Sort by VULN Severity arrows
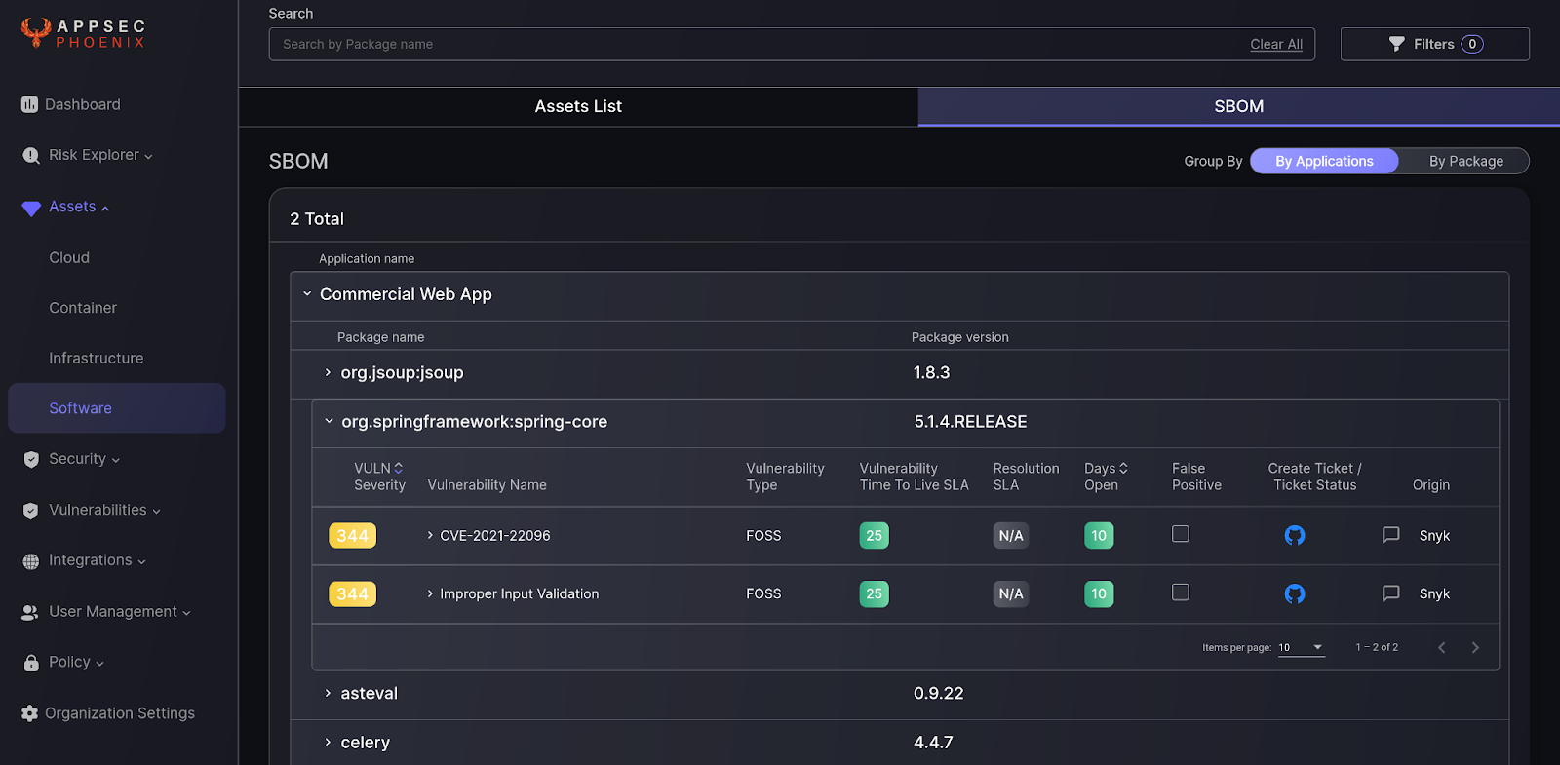 398,469
